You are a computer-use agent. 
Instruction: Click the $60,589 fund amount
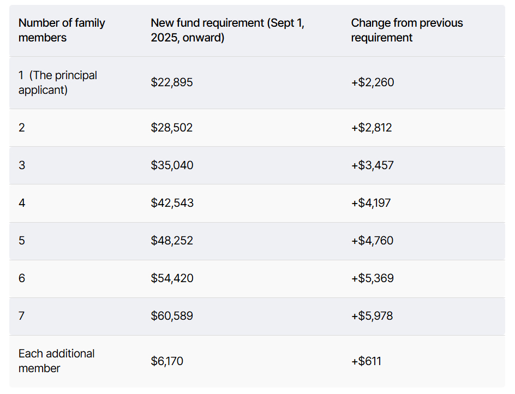(x=172, y=316)
